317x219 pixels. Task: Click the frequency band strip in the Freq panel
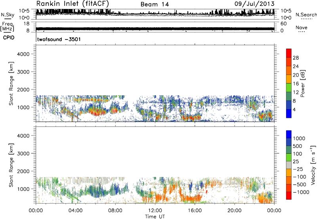pos(155,28)
